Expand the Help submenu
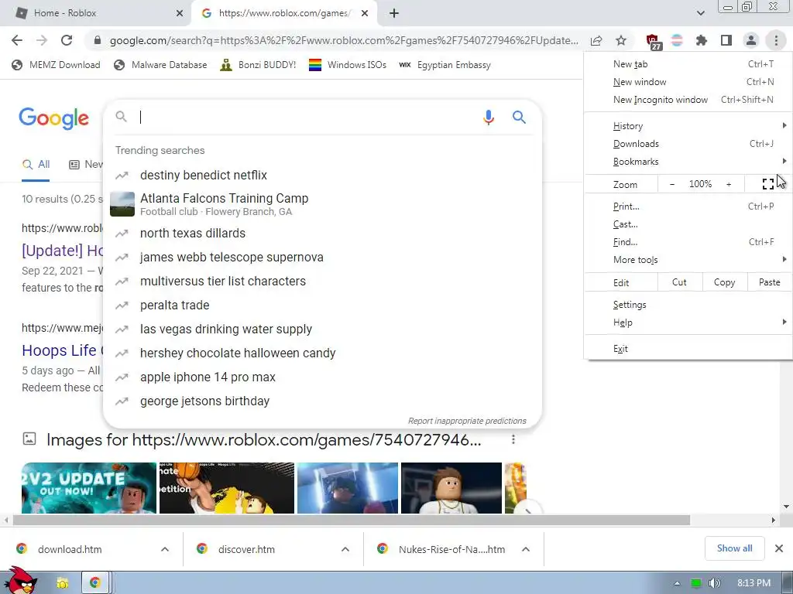The width and height of the screenshot is (793, 594). (688, 323)
